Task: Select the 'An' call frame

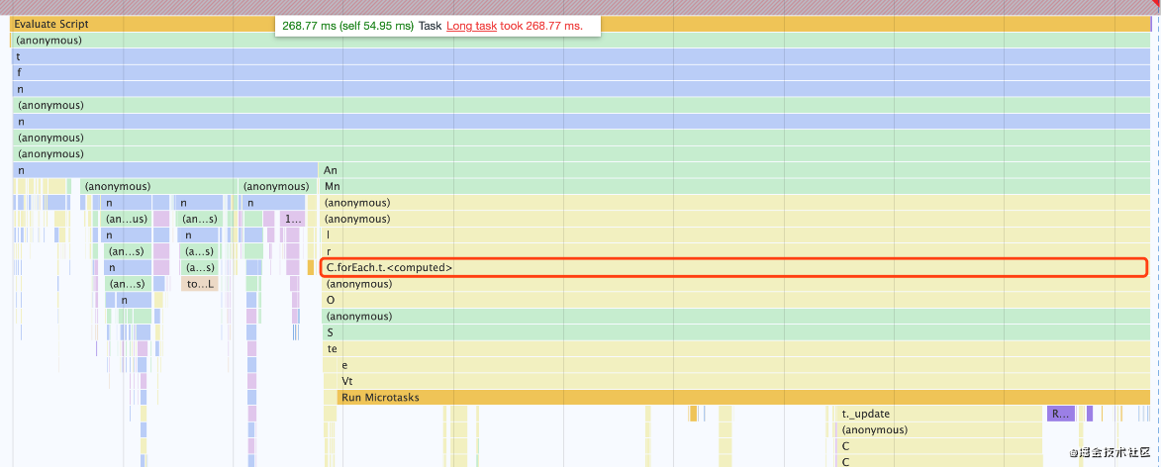Action: tap(734, 170)
